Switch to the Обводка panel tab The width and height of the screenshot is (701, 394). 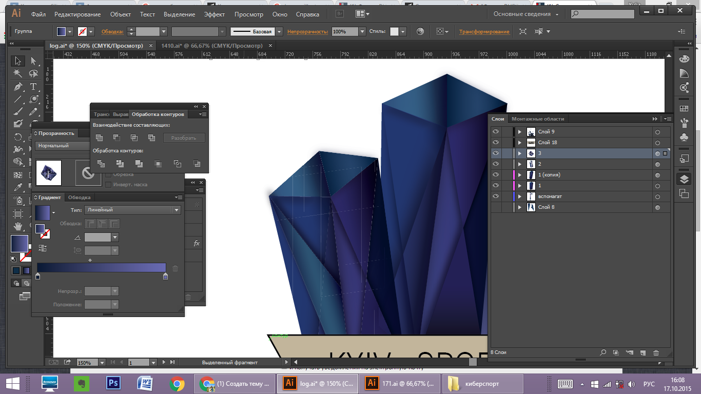(x=80, y=198)
